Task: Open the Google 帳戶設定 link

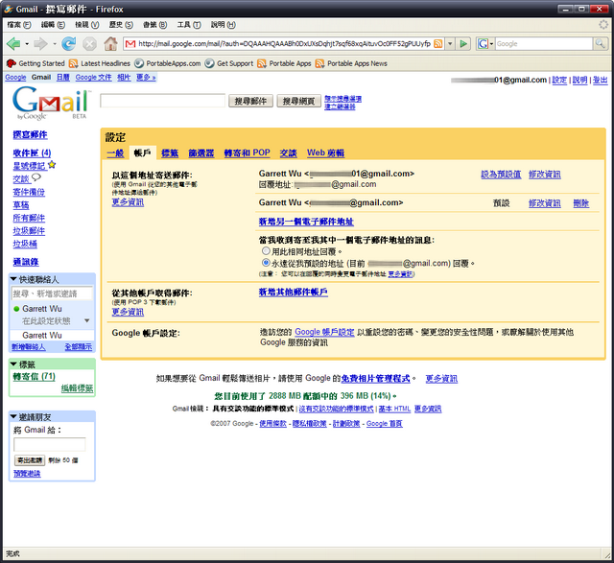Action: [324, 332]
